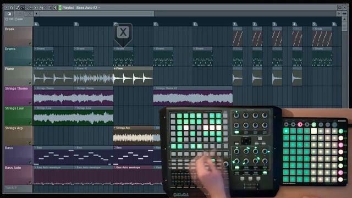Image resolution: width=352 pixels, height=198 pixels.
Task: Click the zoom button right of scrollbar
Action: 345,14
